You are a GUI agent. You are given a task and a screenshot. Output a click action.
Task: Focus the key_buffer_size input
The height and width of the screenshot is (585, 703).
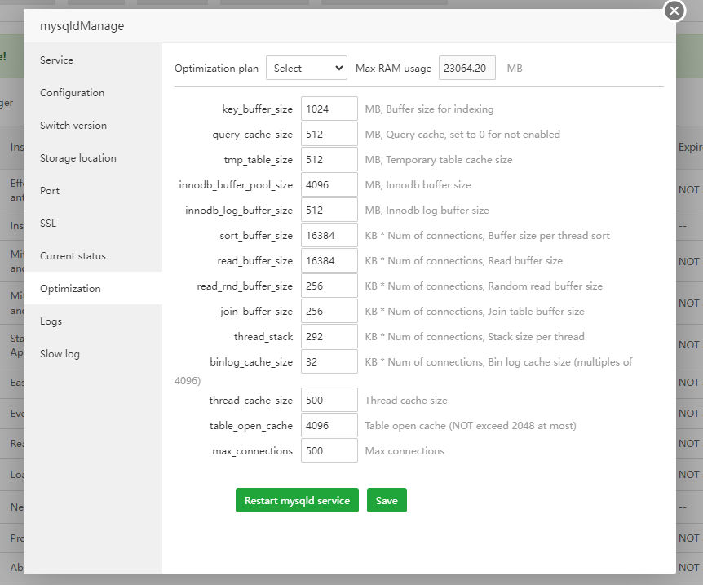329,109
